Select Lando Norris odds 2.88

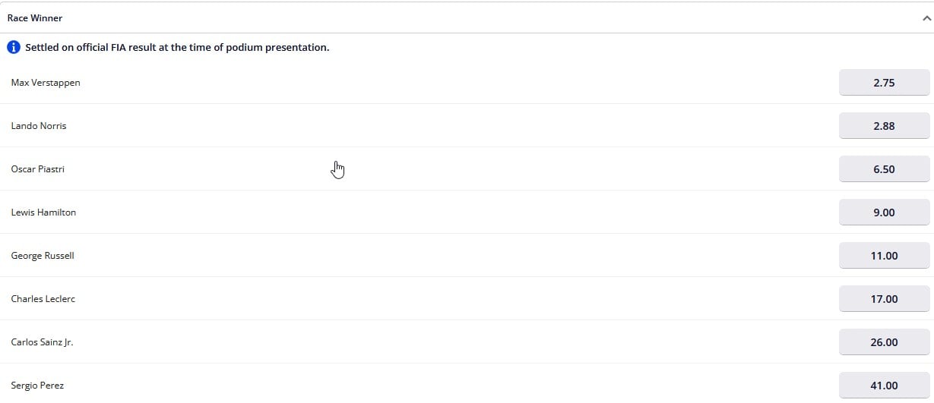pyautogui.click(x=884, y=126)
